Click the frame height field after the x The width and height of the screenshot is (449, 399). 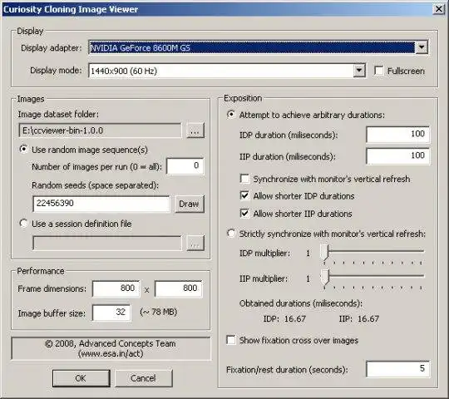(x=179, y=288)
